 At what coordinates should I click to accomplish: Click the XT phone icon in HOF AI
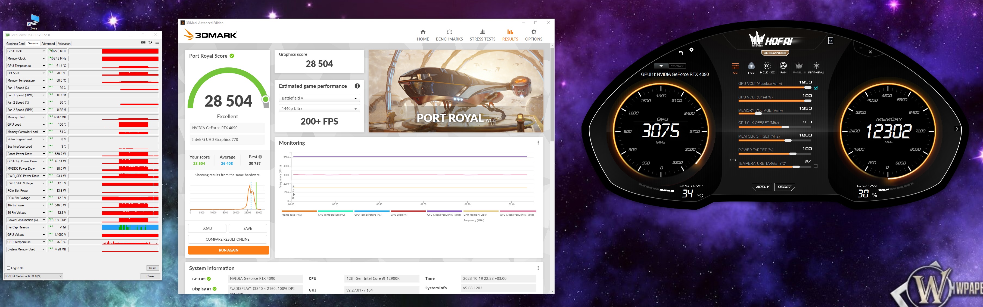(x=830, y=41)
